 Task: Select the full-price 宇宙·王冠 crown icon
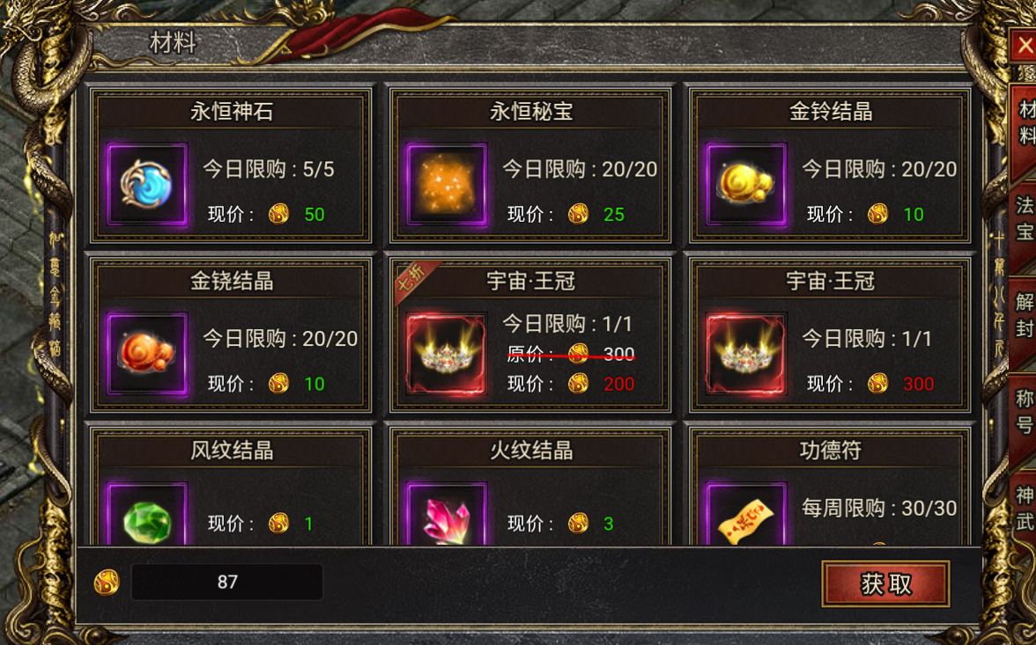click(x=746, y=355)
